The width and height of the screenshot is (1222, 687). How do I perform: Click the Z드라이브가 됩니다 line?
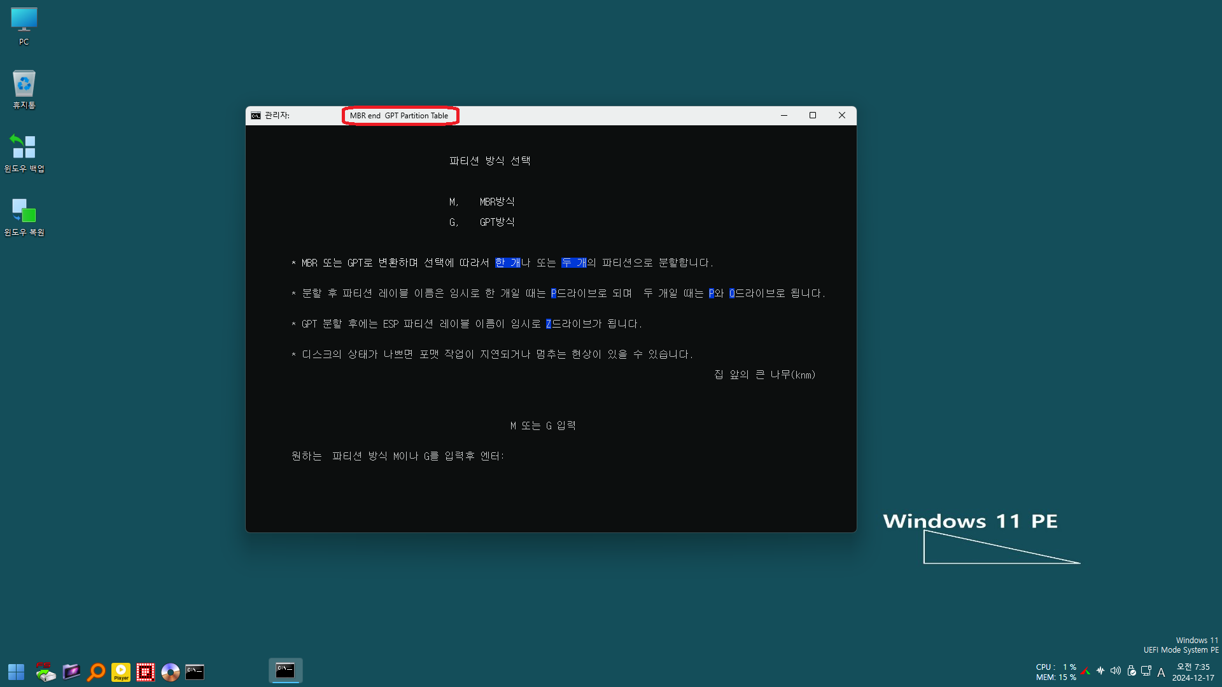click(x=467, y=324)
